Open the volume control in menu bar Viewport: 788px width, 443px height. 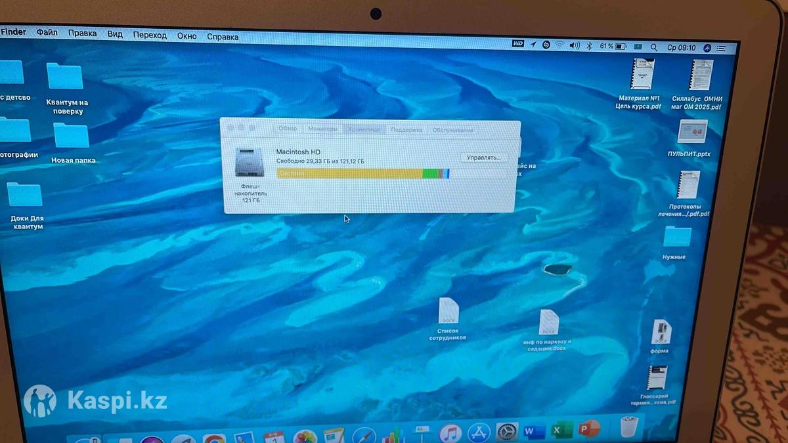point(575,46)
